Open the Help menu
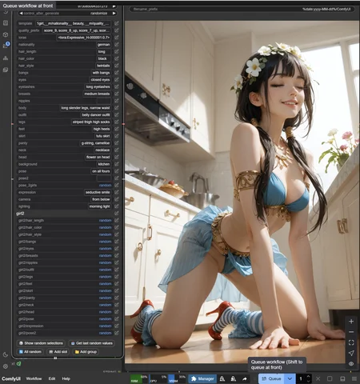Viewport: 360px width, 384px height. 66,378
